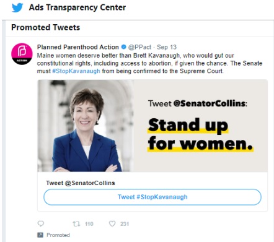Click the blue verified badge icon
The height and width of the screenshot is (242, 274).
point(123,47)
